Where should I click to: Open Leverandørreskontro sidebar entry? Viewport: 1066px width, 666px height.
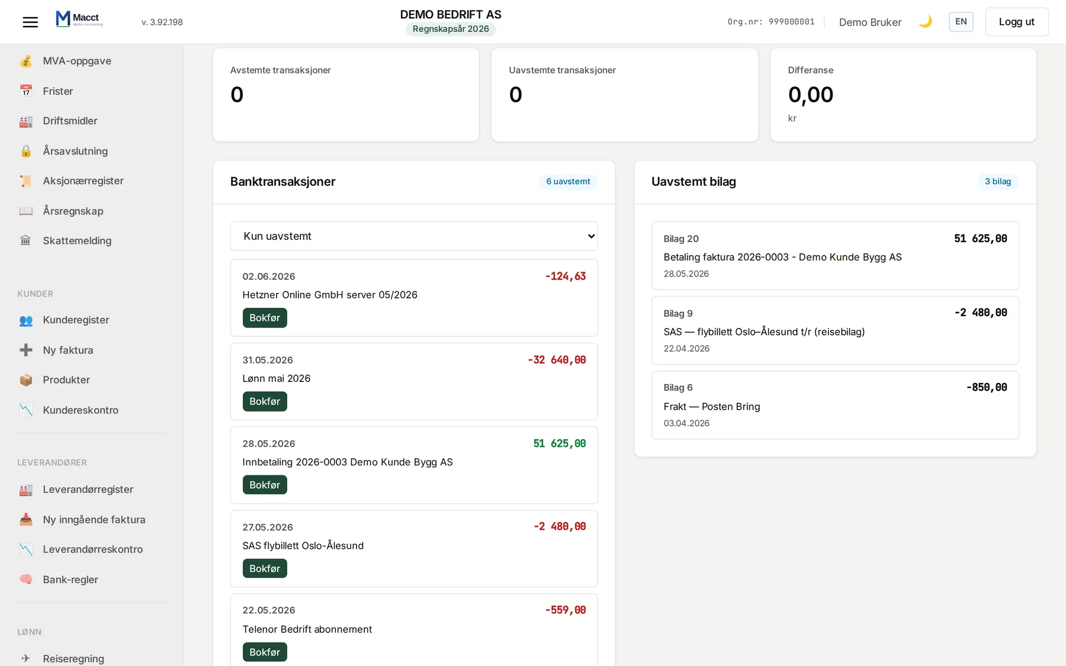point(92,549)
